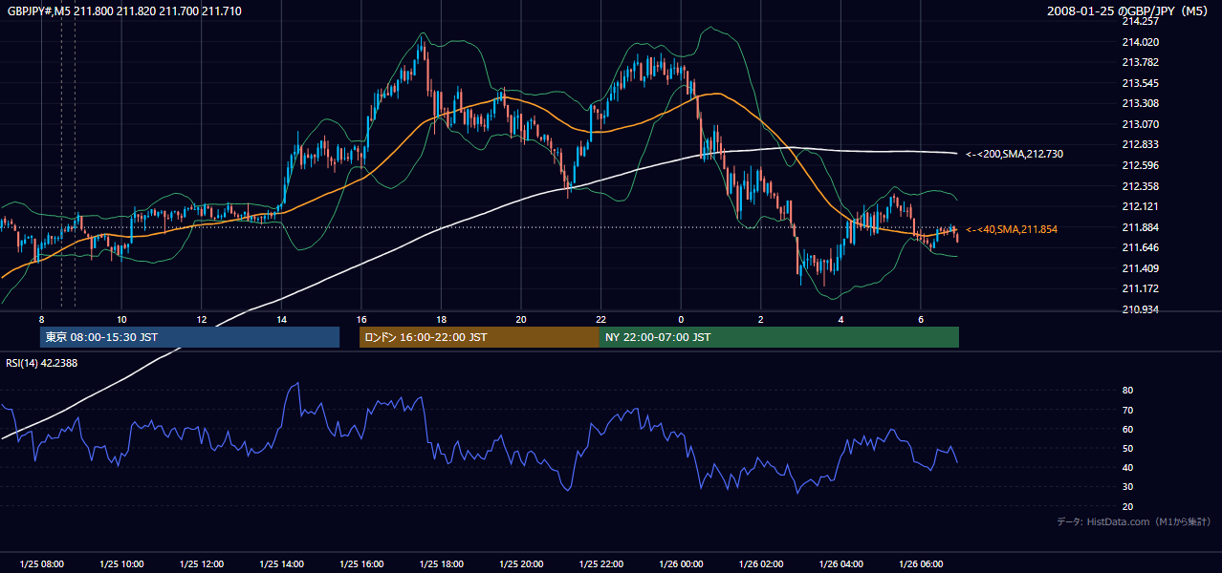Click the GBPJPY#,M5 symbol header text
This screenshot has height=573, width=1222.
click(124, 11)
